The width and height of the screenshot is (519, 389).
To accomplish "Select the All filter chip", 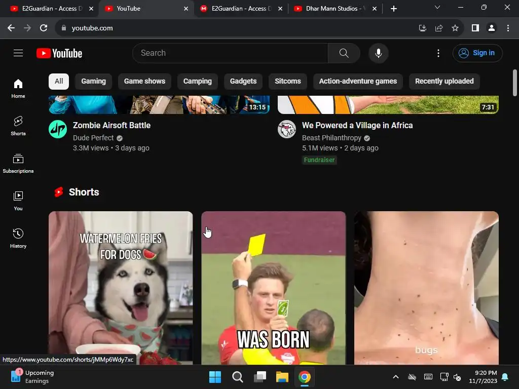I will click(59, 82).
